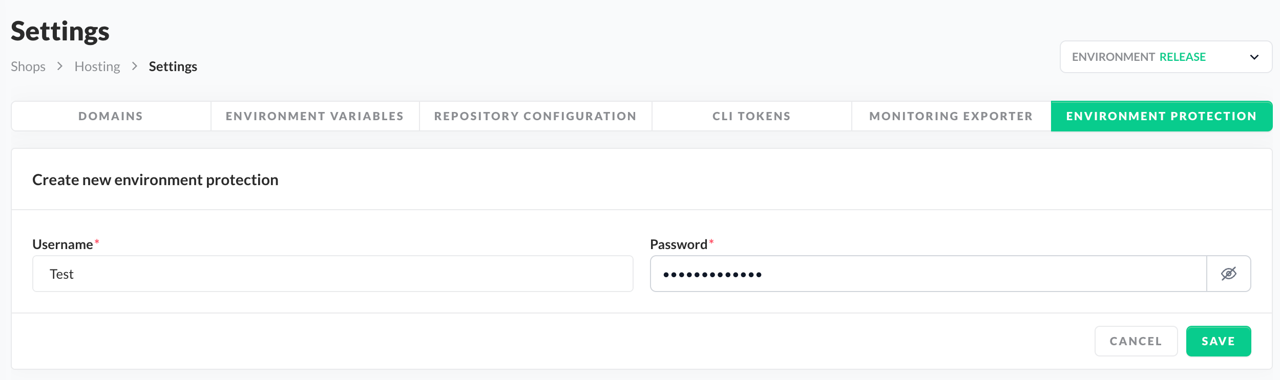Image resolution: width=1280 pixels, height=380 pixels.
Task: Click breadcrumb arrow after Hosting
Action: 135,66
